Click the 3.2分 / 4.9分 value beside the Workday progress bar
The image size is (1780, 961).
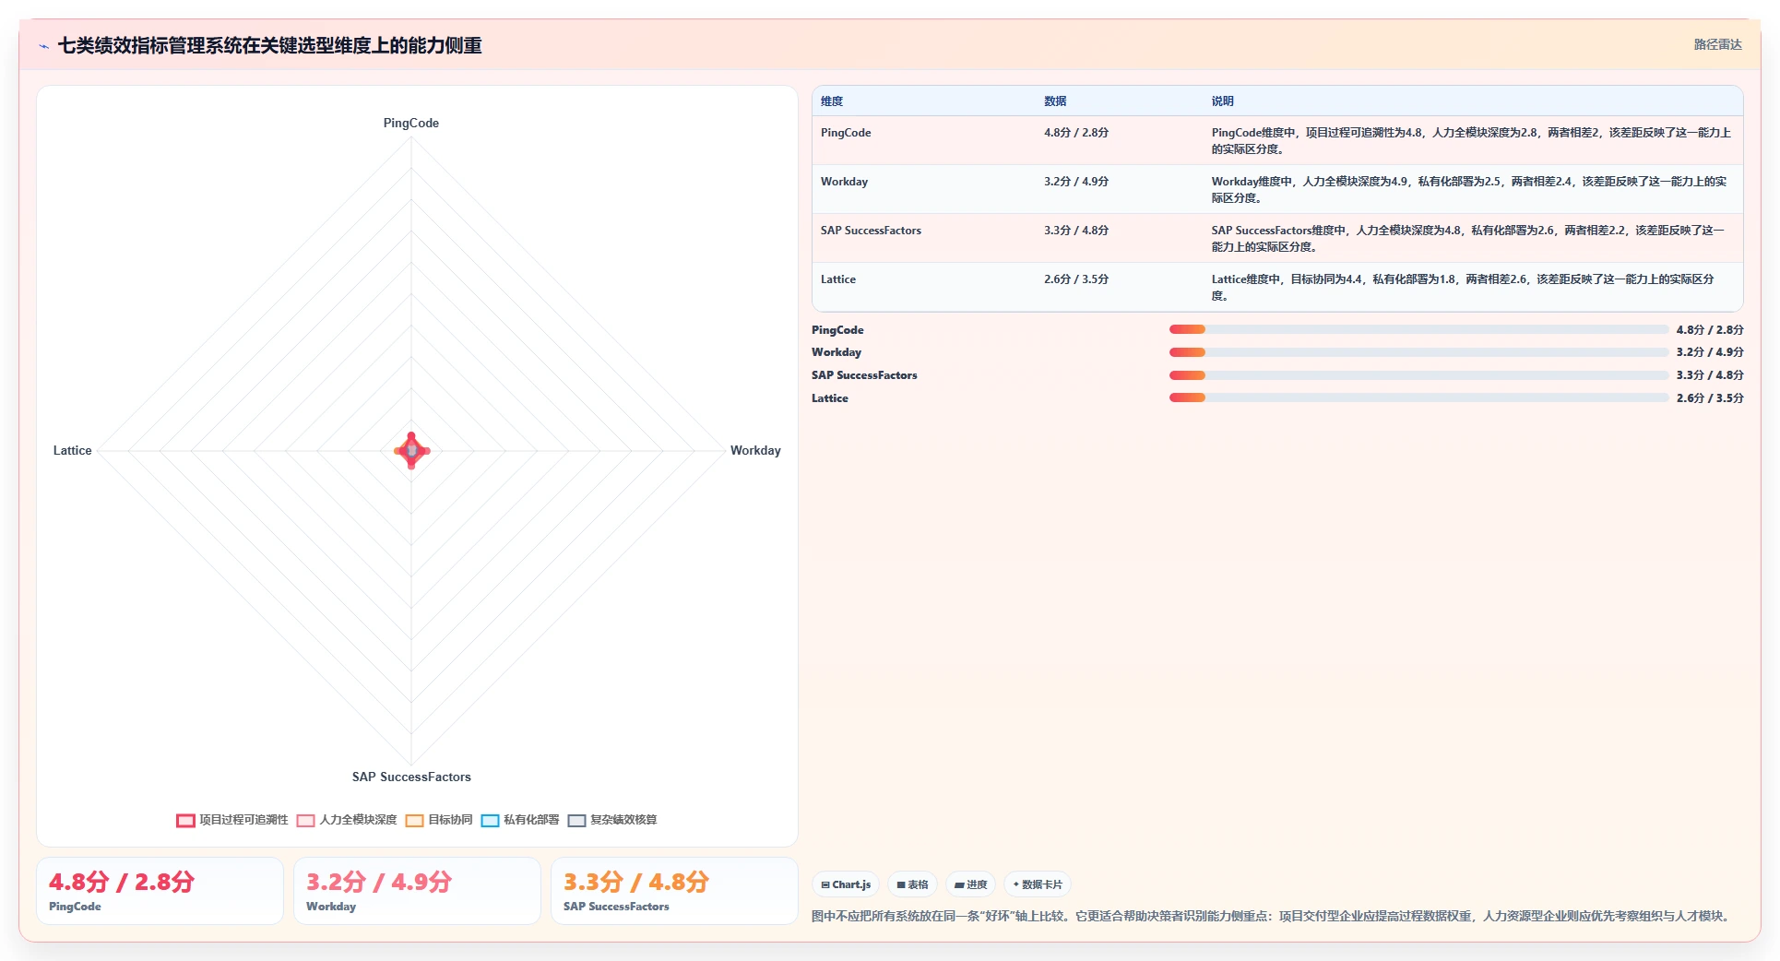tap(1710, 352)
